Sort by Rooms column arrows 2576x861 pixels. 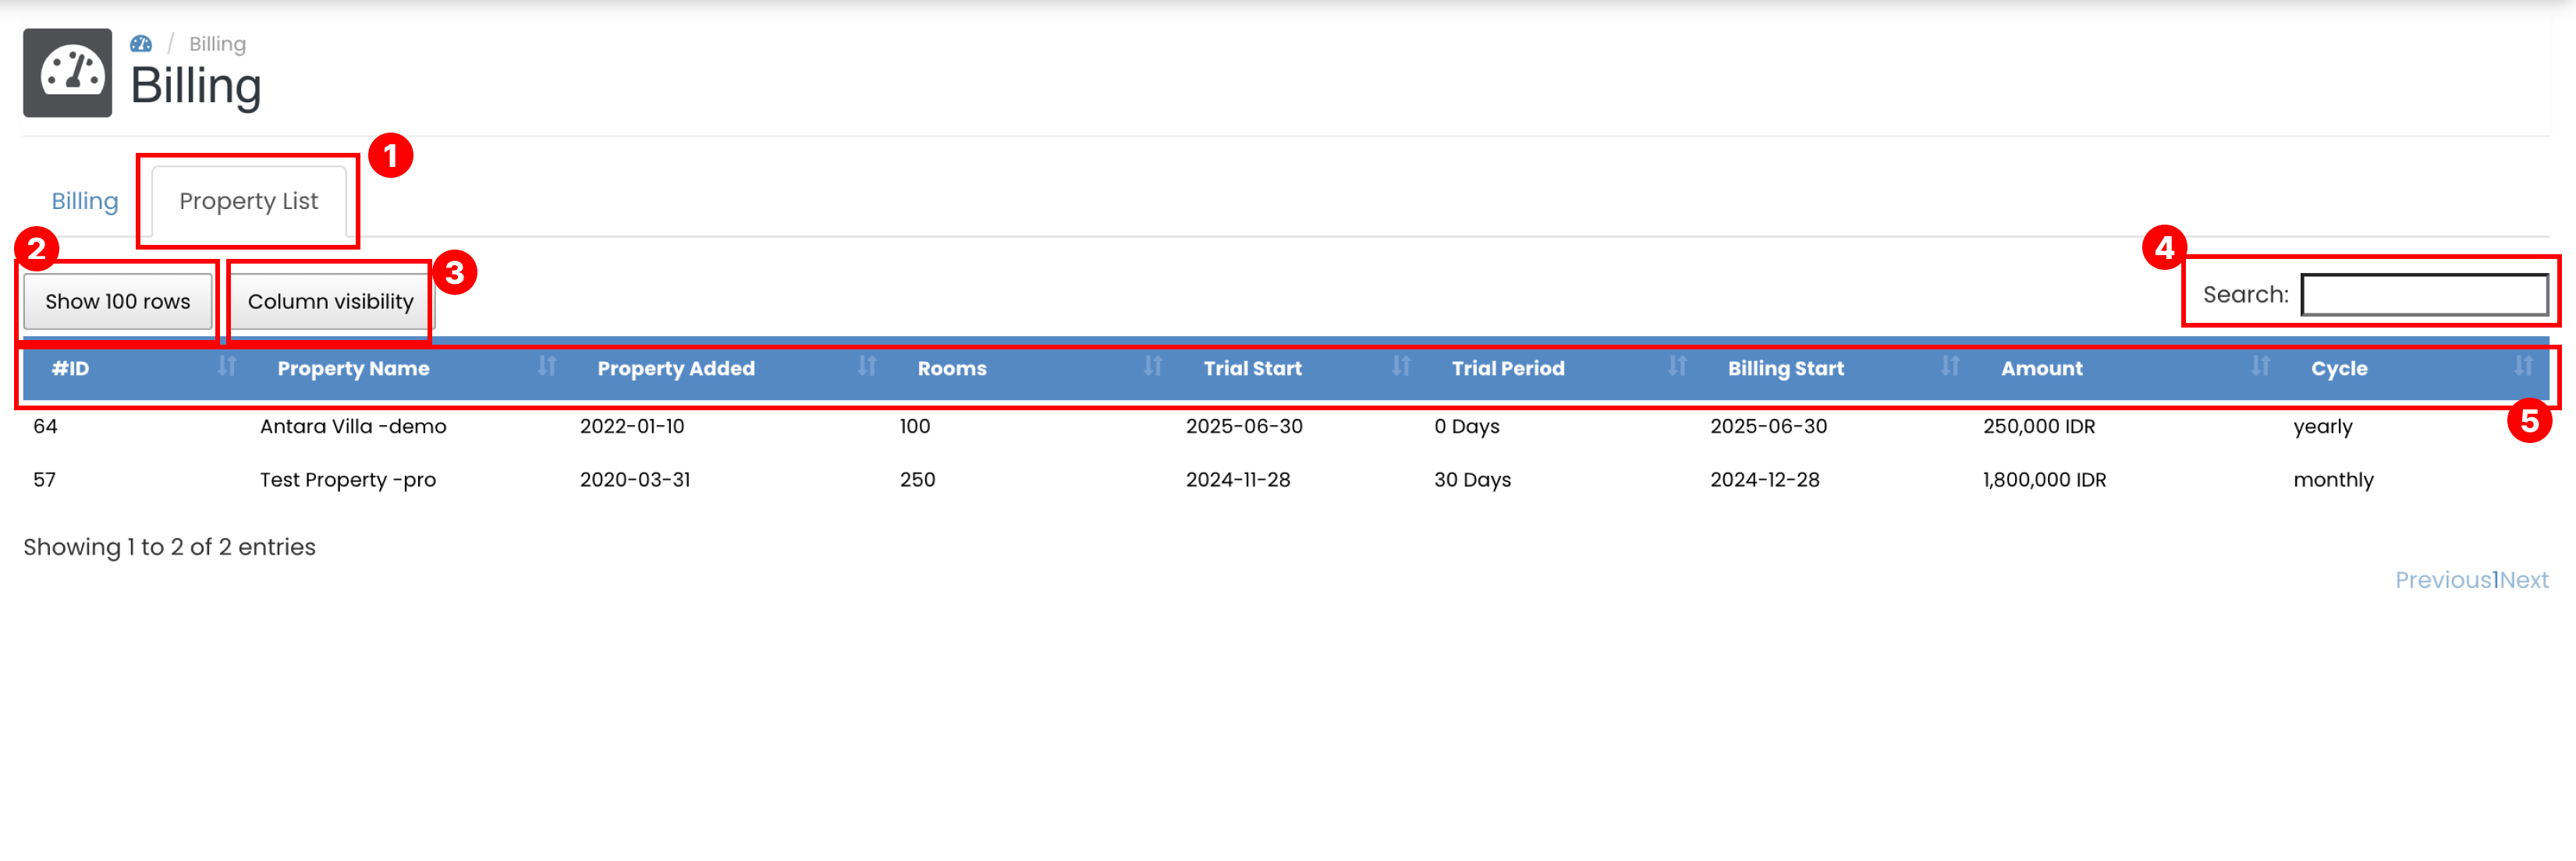click(1152, 366)
